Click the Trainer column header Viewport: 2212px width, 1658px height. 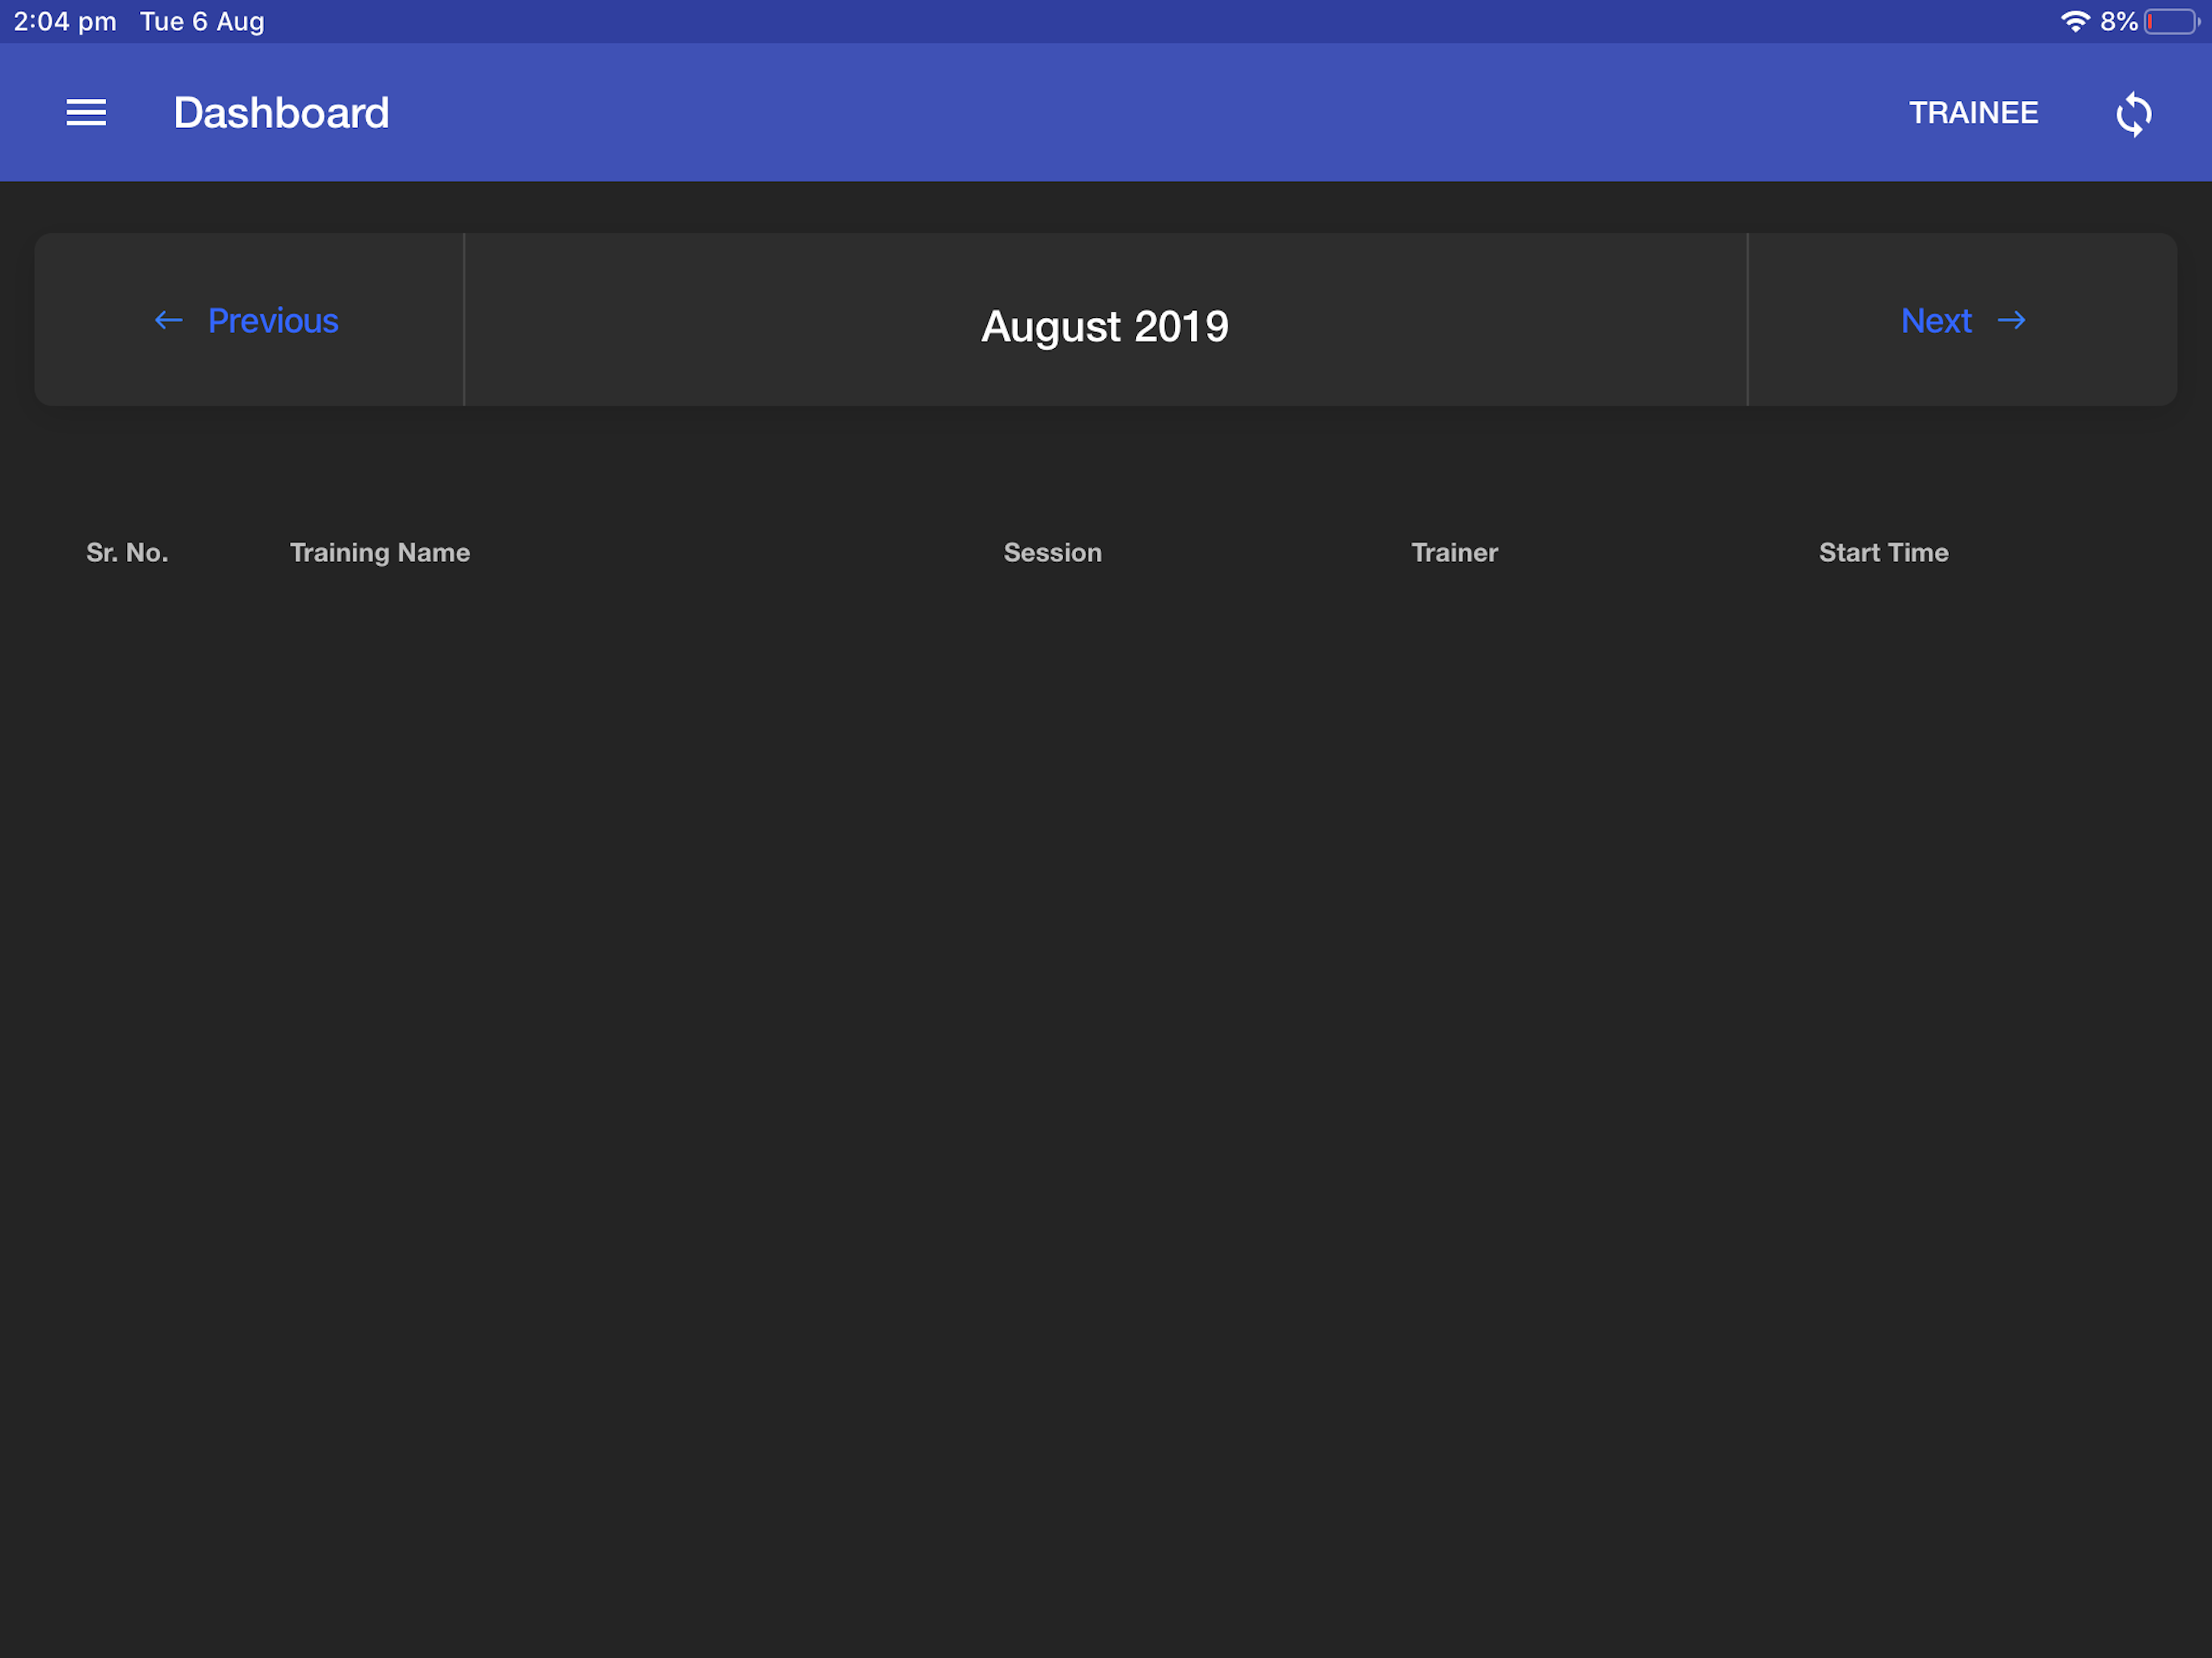tap(1454, 553)
